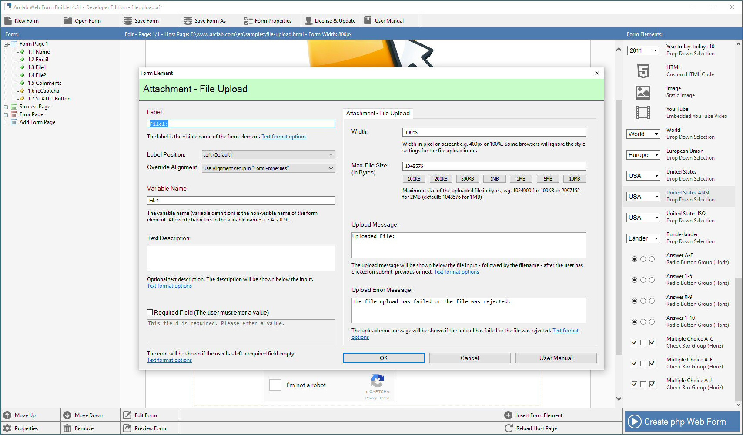Set max file size to 2MB
Image resolution: width=743 pixels, height=435 pixels.
point(521,179)
